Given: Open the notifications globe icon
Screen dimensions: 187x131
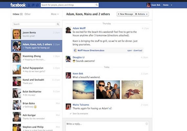Looking at the screenshot, I should 37,5.
